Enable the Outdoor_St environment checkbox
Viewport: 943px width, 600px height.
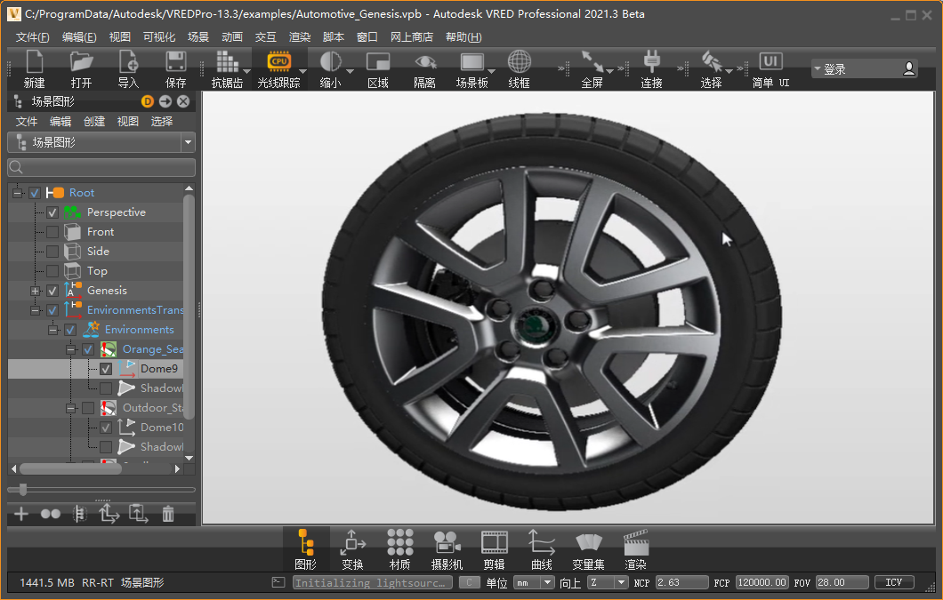pos(88,408)
